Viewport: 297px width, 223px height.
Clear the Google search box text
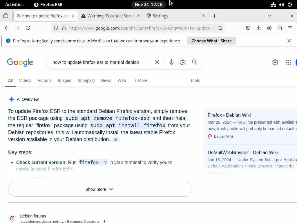click(x=157, y=62)
